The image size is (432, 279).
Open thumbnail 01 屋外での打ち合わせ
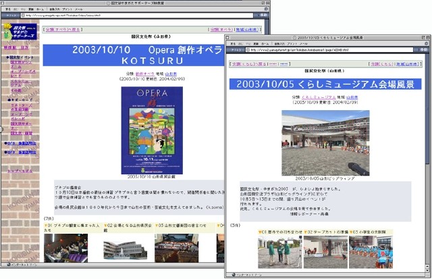[279, 252]
